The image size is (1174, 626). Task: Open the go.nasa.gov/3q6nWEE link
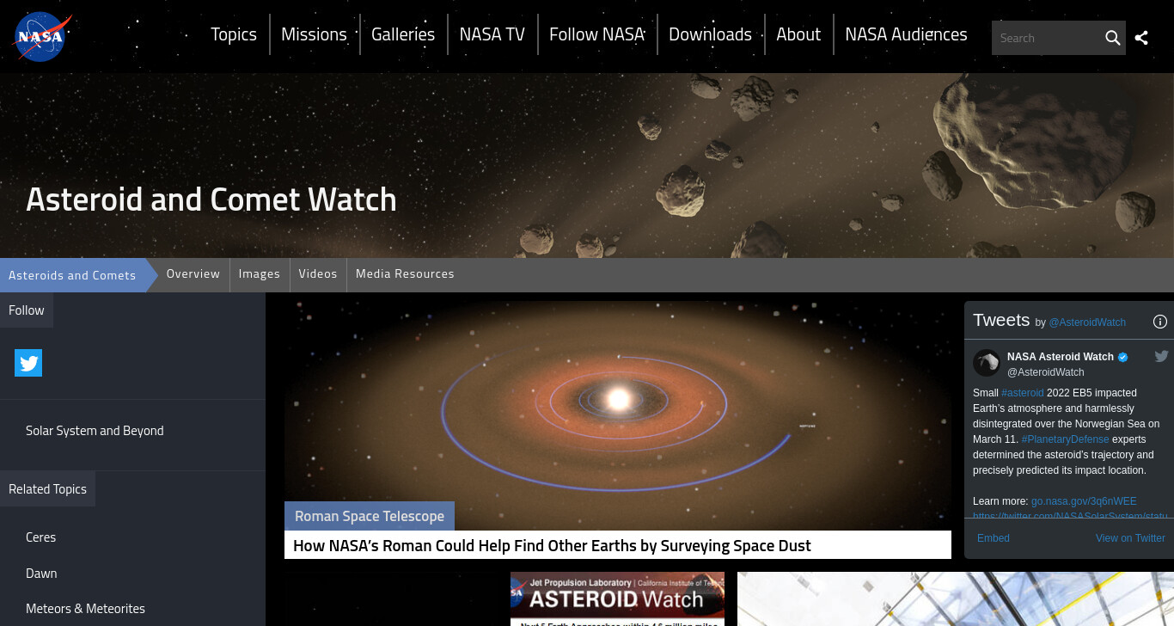tap(1084, 501)
